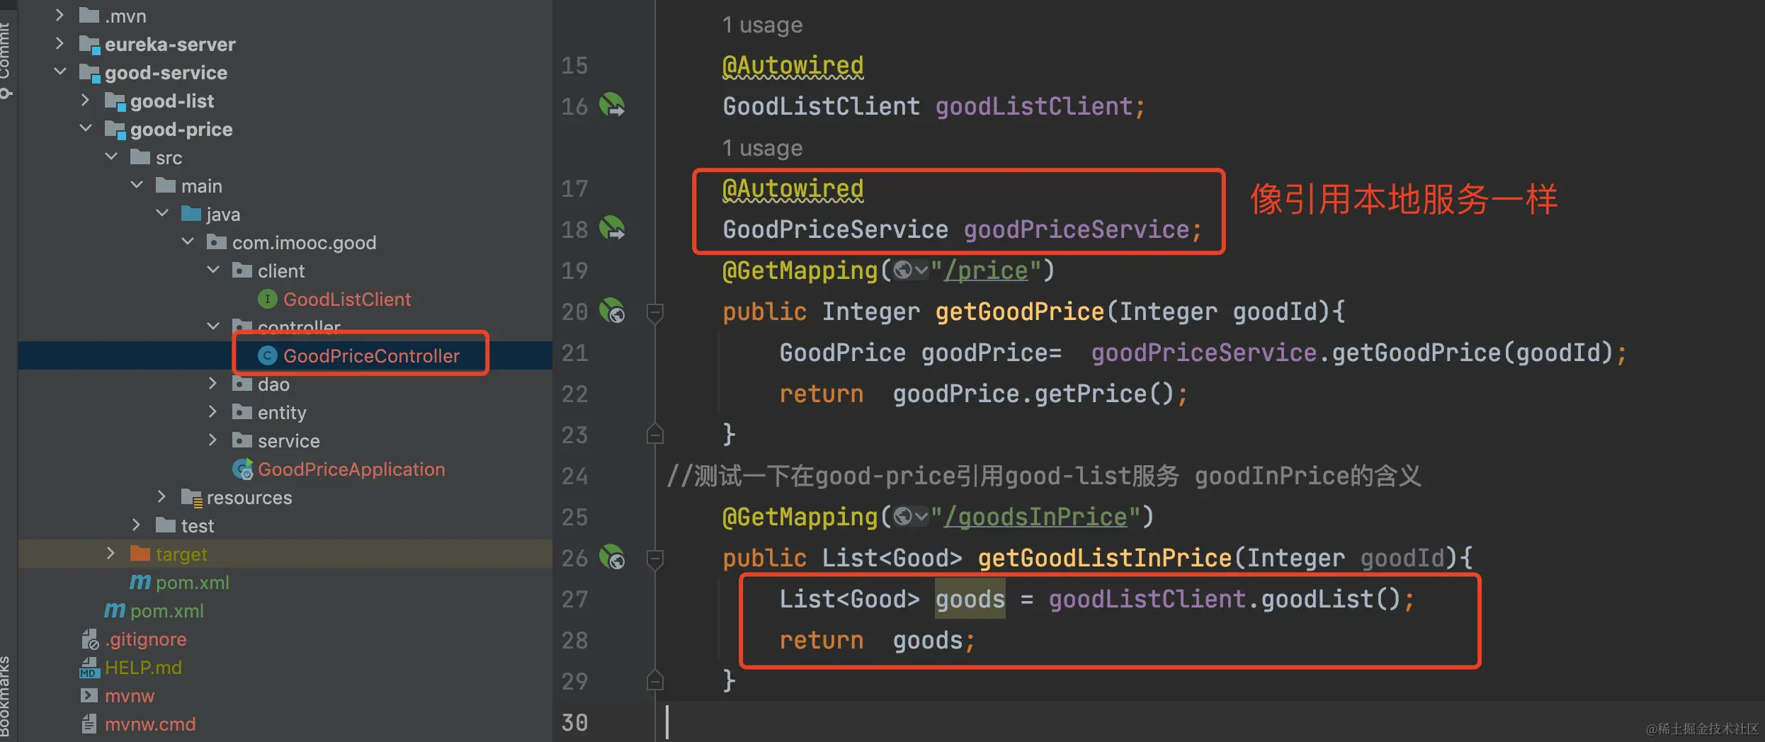Fold the getGoodPrice method at line 20

(x=655, y=312)
